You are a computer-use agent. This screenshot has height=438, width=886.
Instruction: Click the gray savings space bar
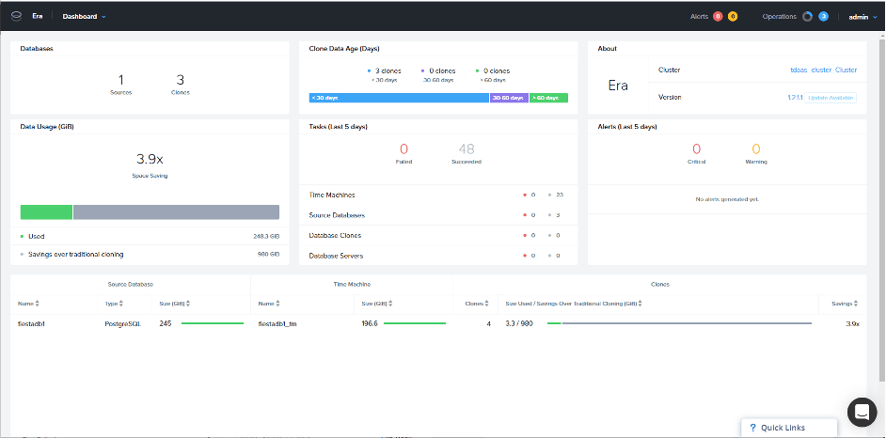pos(176,212)
